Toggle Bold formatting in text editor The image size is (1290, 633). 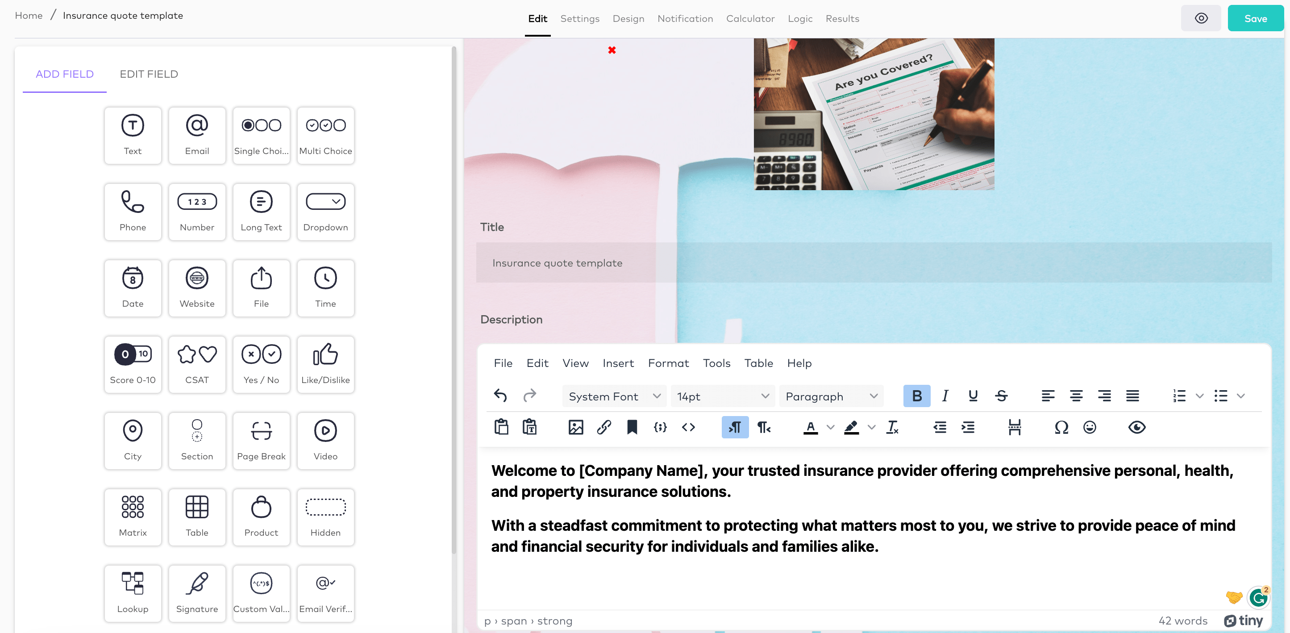[x=916, y=396]
